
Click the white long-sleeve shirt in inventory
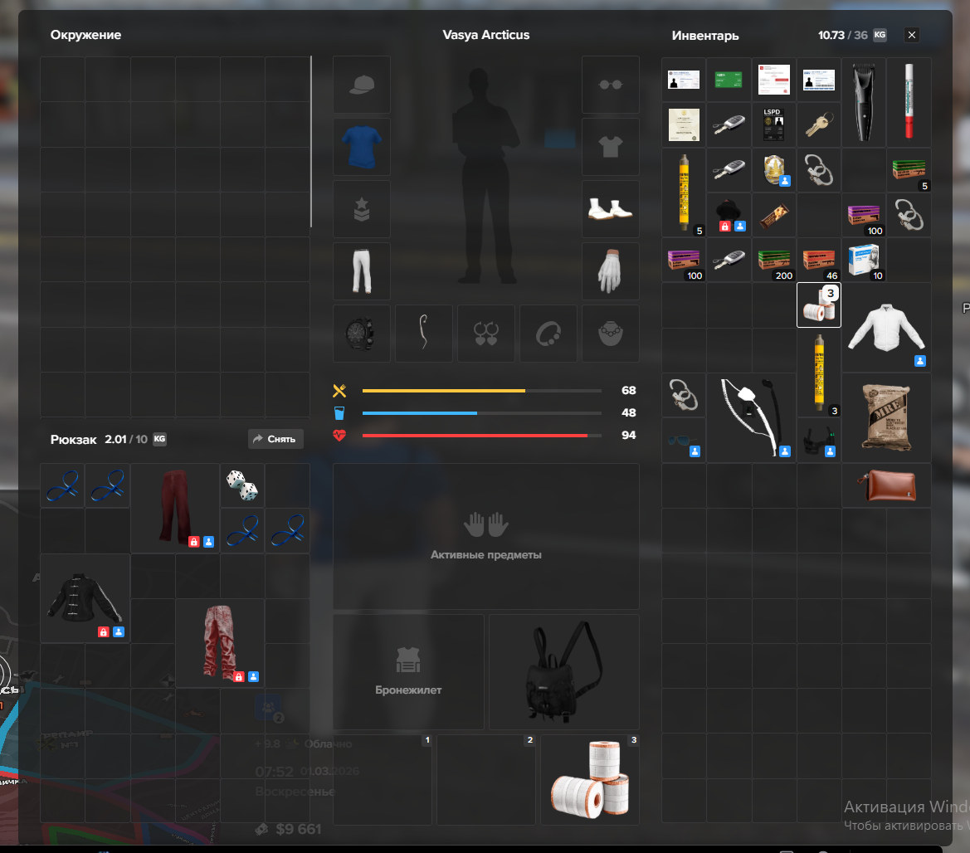click(886, 328)
